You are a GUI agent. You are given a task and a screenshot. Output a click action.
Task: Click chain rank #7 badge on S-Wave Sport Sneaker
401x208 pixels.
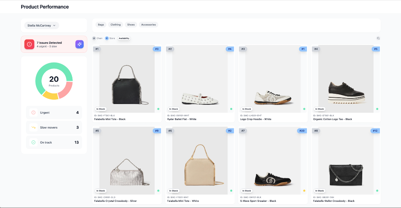click(x=243, y=131)
